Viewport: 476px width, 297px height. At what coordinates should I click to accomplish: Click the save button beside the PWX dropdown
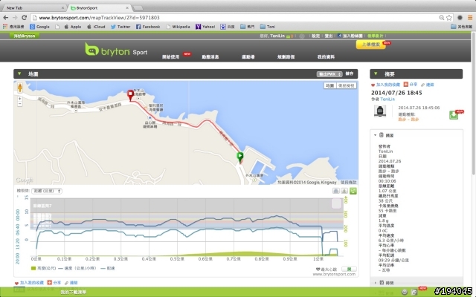(x=350, y=74)
